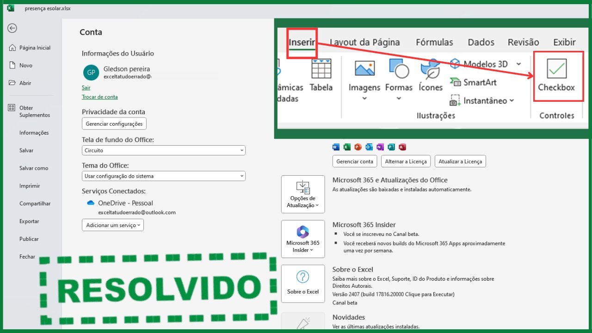Click the GP user avatar
The image size is (592, 333).
[91, 73]
